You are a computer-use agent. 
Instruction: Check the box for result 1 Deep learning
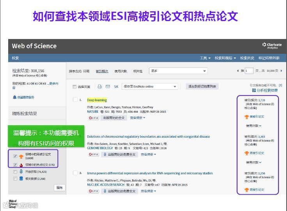(x=75, y=99)
